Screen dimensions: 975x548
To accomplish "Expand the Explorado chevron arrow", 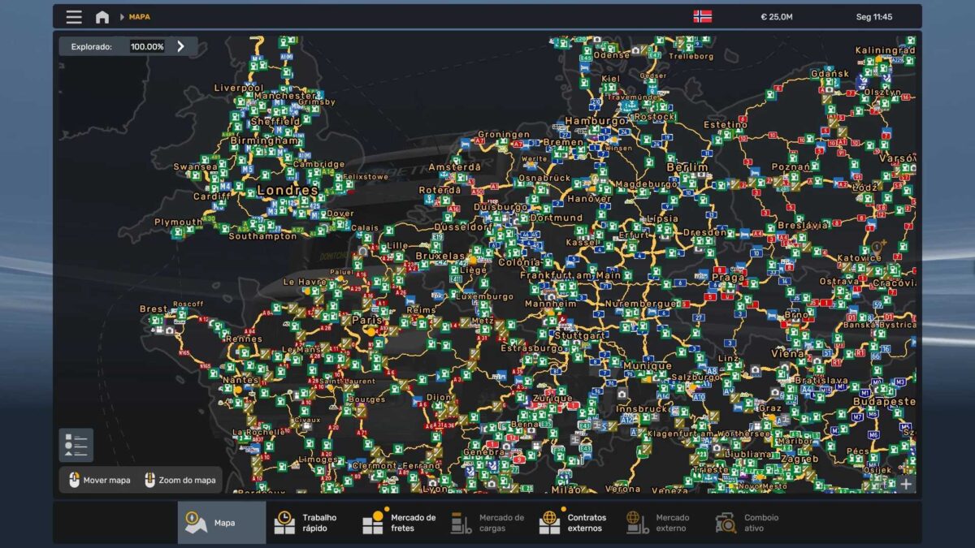I will coord(180,47).
